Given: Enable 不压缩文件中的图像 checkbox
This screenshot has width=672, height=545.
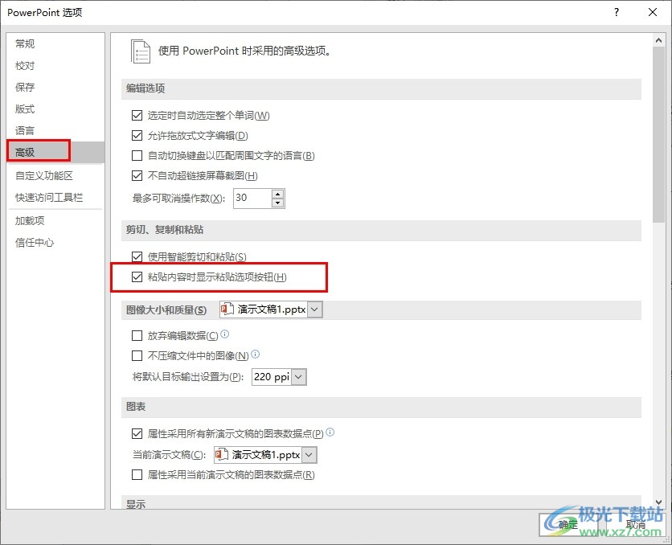Looking at the screenshot, I should tap(137, 355).
